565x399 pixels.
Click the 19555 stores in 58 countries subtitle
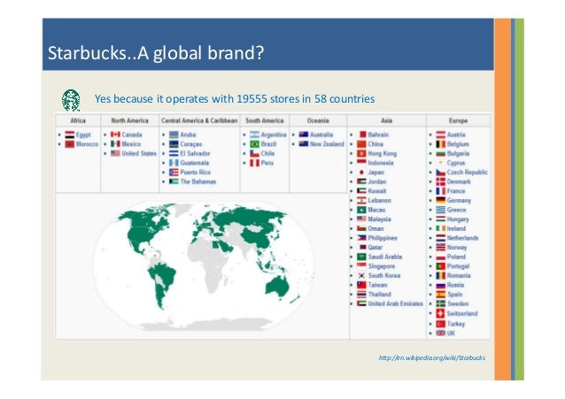coord(235,99)
